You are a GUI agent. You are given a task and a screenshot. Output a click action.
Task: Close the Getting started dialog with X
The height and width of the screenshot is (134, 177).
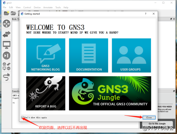point(154,14)
